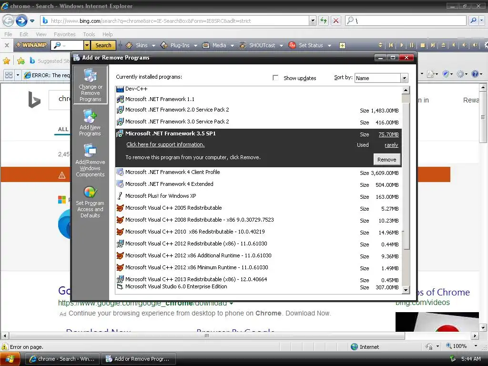Viewport: 488px width, 366px height.
Task: Expand the Winamp Media dropdown
Action: [232, 45]
